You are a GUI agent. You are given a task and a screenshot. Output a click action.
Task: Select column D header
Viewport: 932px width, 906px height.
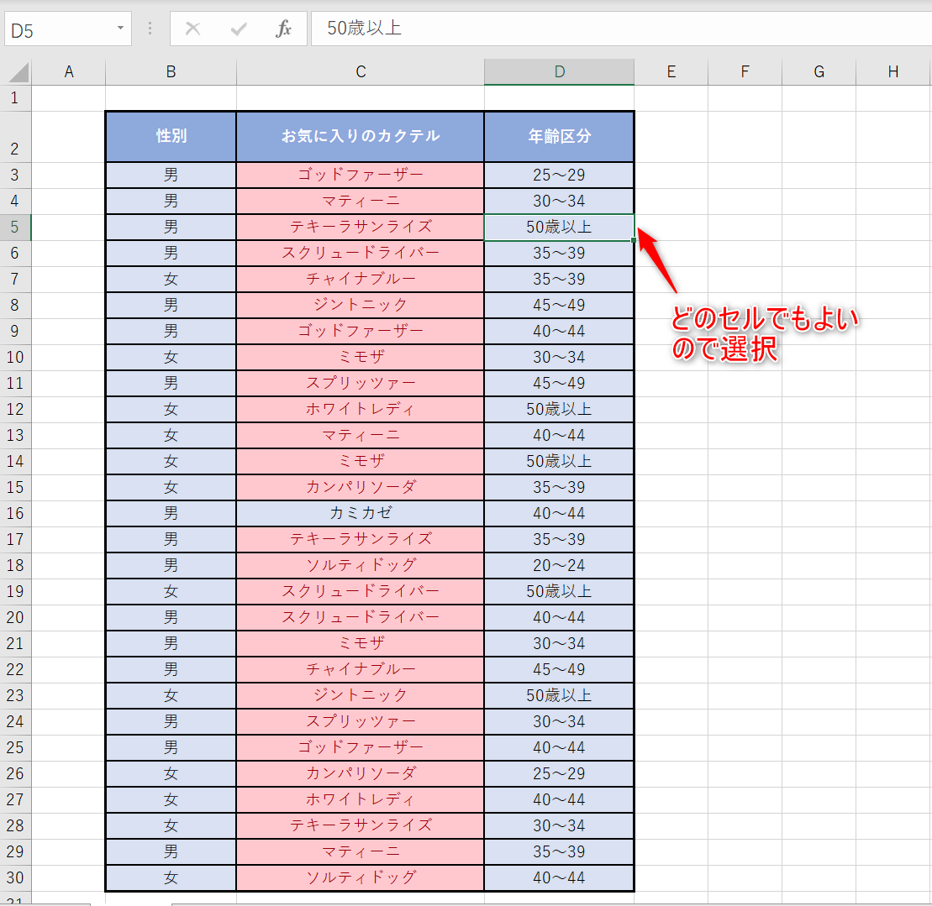tap(558, 71)
